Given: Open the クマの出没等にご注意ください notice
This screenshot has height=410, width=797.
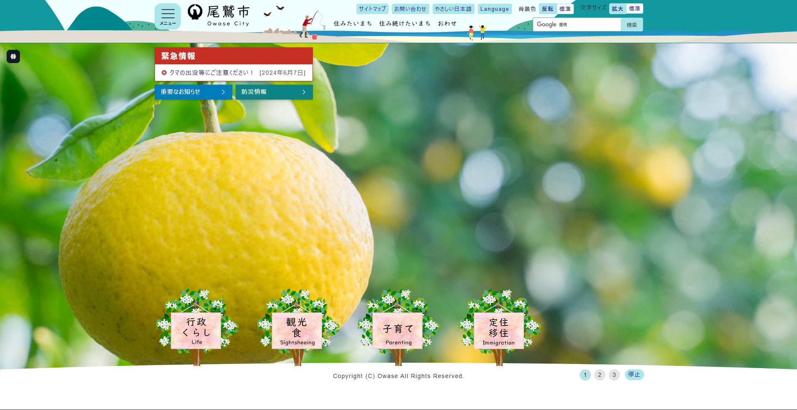Looking at the screenshot, I should [212, 73].
